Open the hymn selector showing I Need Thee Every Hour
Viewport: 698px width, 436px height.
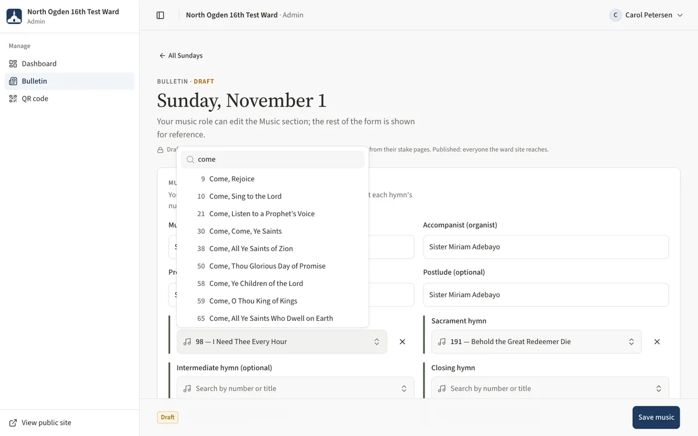point(282,342)
